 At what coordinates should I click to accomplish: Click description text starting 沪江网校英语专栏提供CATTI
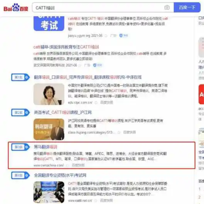(x=116, y=123)
